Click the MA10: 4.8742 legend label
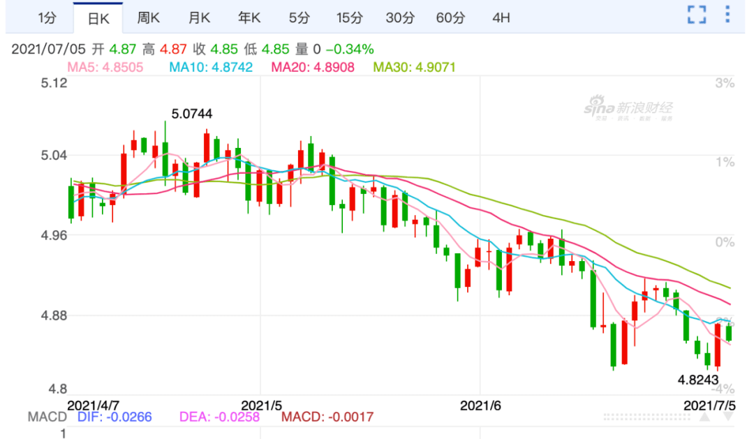Viewport: 754px width, 439px height. coord(211,67)
